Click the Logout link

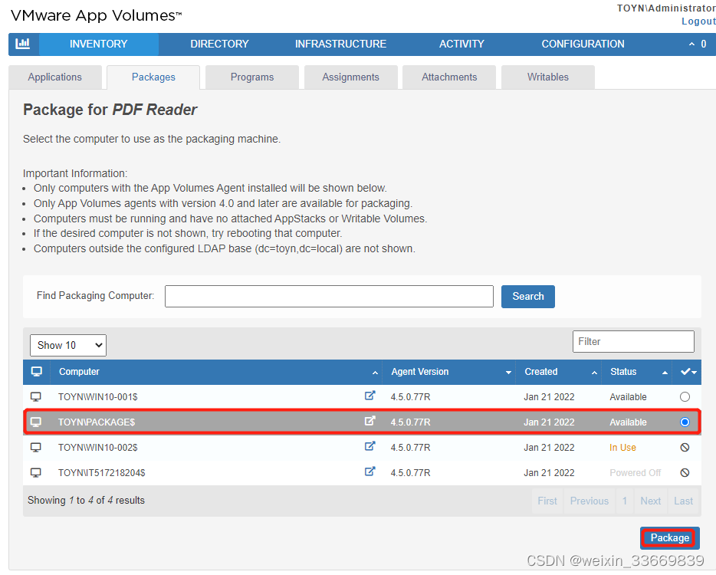(x=698, y=21)
